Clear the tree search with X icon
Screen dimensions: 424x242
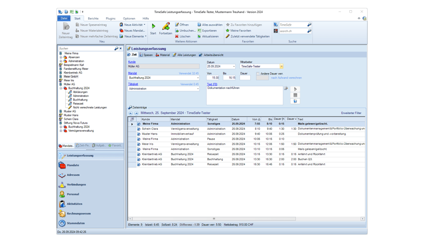[121, 48]
